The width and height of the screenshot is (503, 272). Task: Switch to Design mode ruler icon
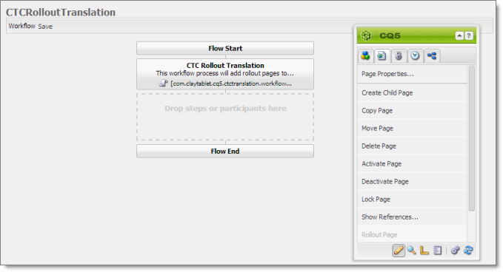[x=424, y=251]
